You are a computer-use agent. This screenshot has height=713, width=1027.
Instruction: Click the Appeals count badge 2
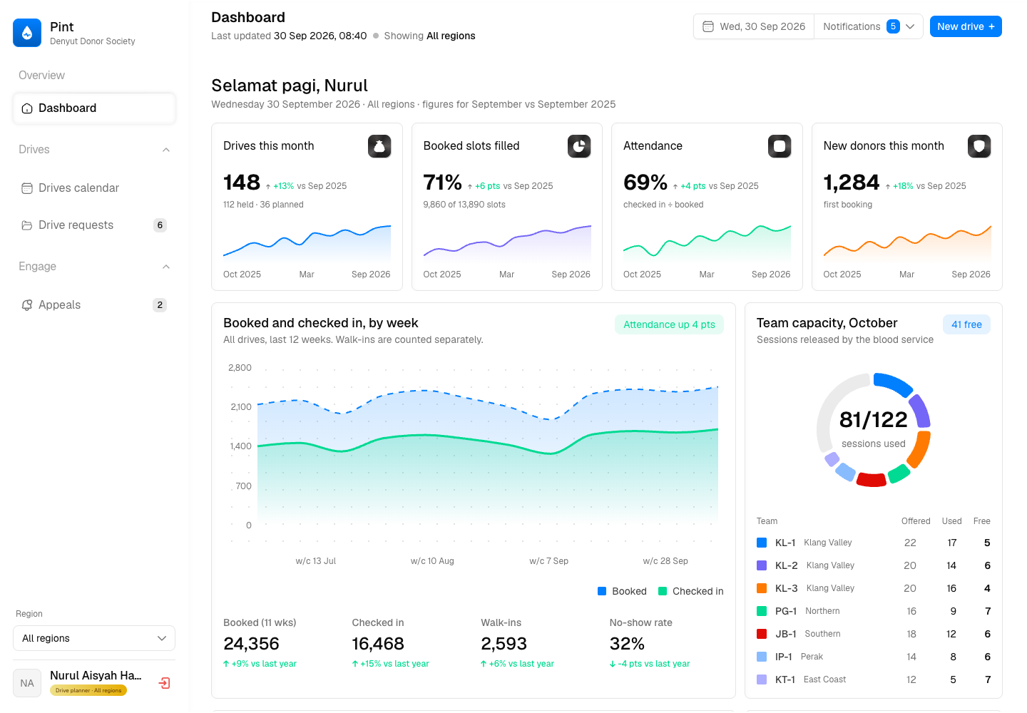point(160,305)
